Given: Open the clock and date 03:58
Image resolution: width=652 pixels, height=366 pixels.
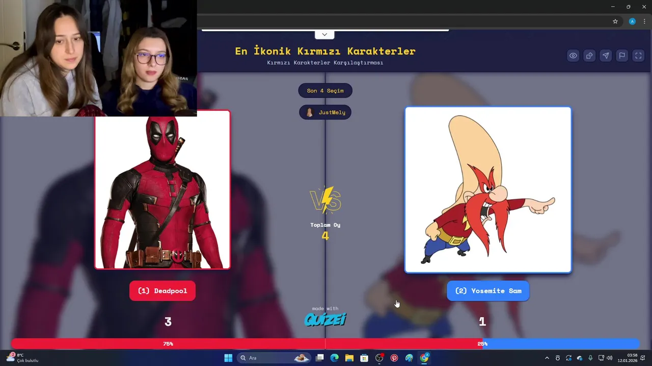Looking at the screenshot, I should click(628, 358).
